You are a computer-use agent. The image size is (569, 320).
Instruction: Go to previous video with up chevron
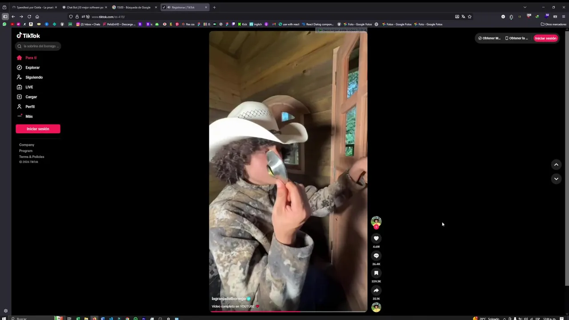click(556, 164)
